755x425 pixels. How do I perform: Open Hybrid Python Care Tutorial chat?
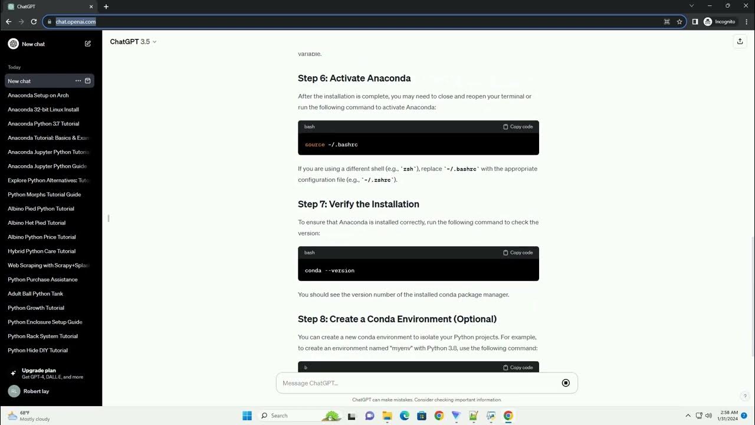coord(50,251)
